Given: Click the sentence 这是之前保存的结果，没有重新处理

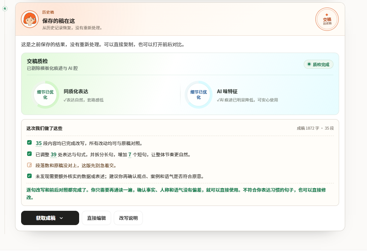Looking at the screenshot, I should click(x=103, y=44).
